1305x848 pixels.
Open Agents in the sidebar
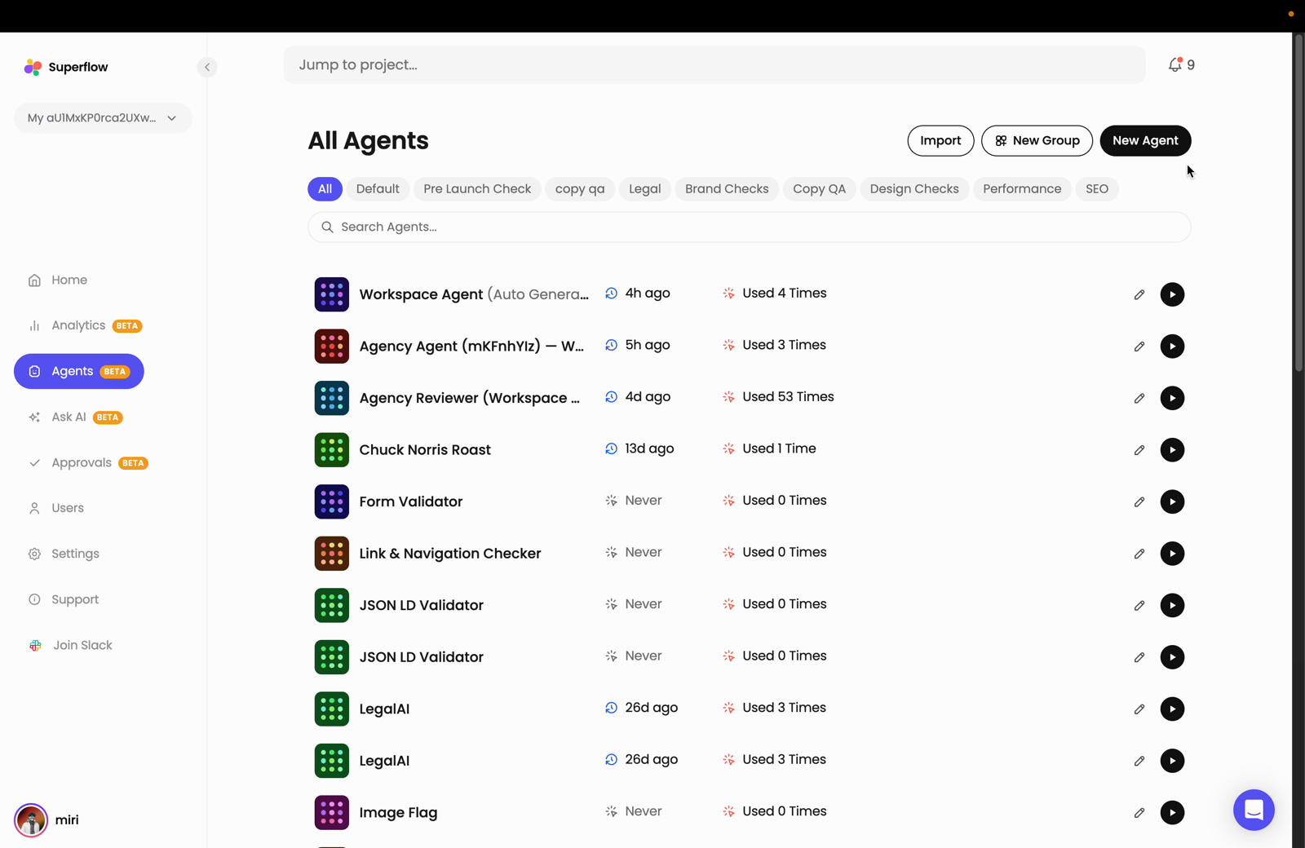pyautogui.click(x=79, y=371)
